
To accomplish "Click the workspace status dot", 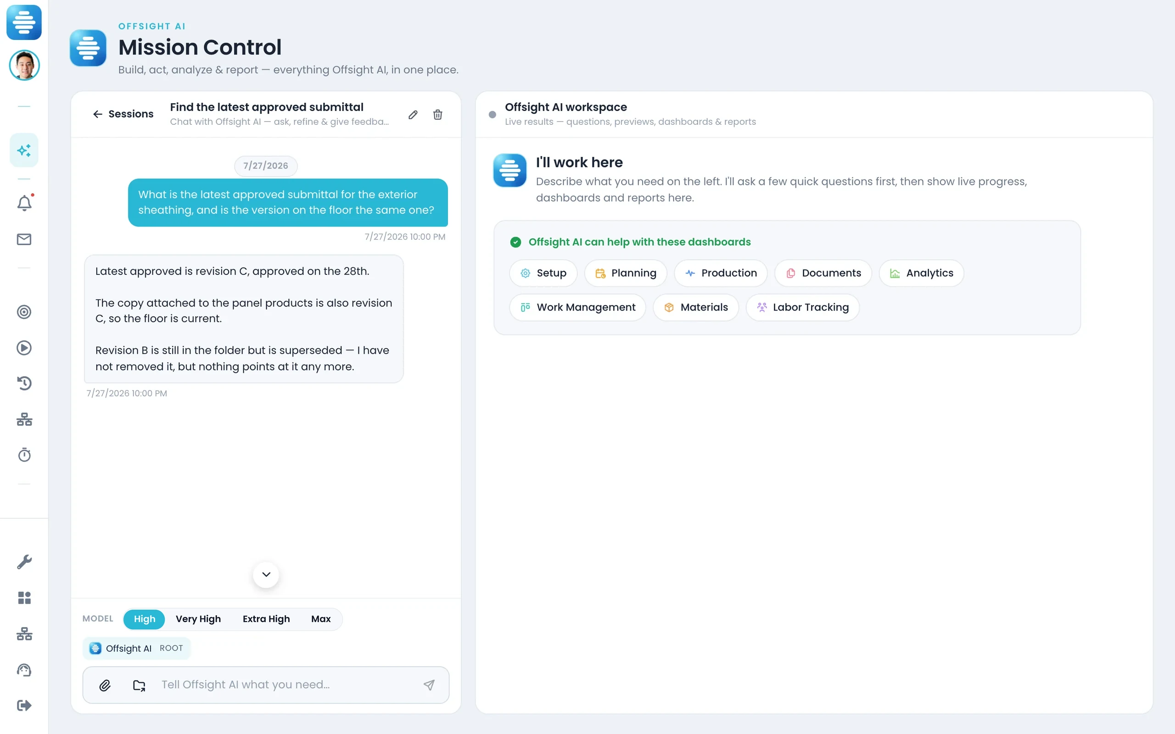I will click(x=492, y=115).
